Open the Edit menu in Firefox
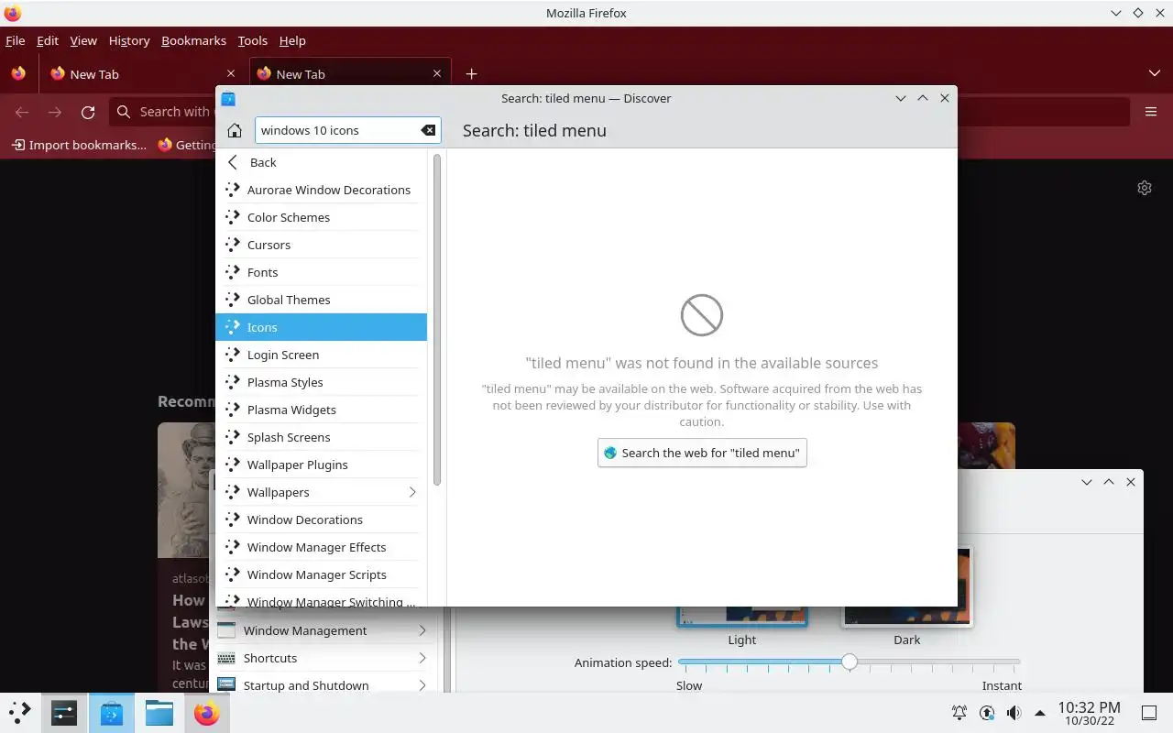Image resolution: width=1173 pixels, height=733 pixels. 48,40
